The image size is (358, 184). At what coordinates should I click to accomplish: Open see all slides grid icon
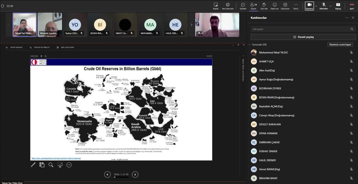click(42, 165)
